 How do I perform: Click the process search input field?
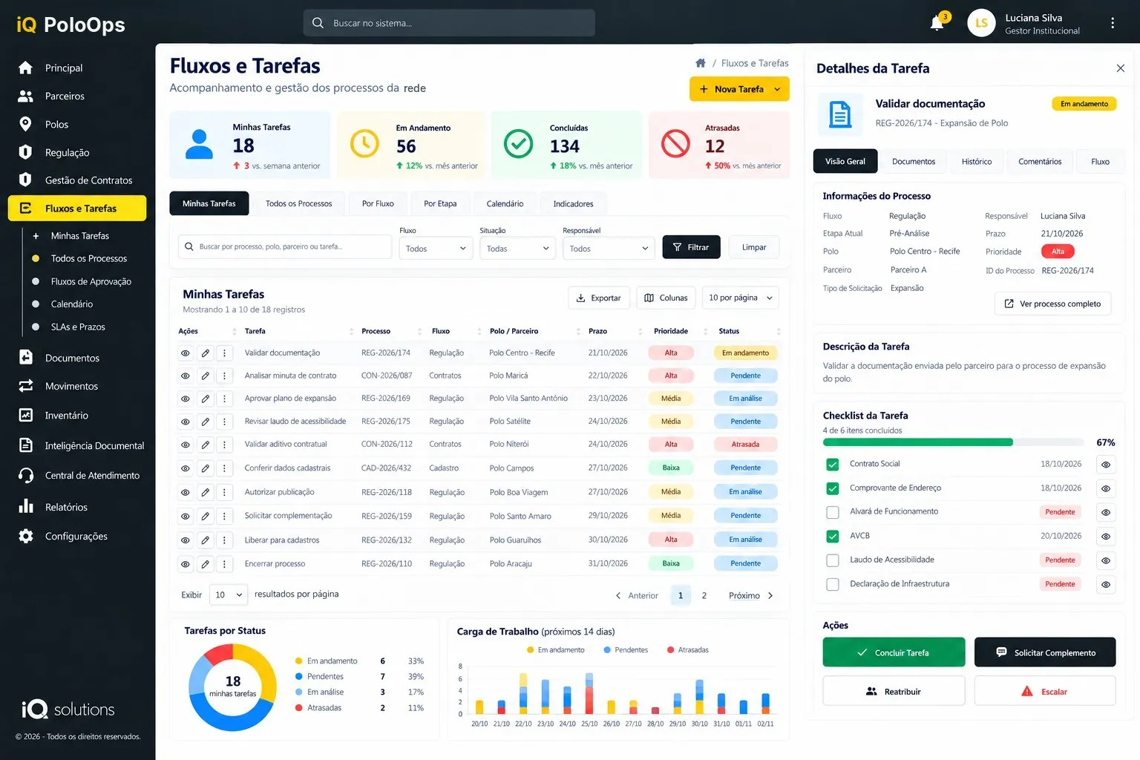pyautogui.click(x=285, y=246)
